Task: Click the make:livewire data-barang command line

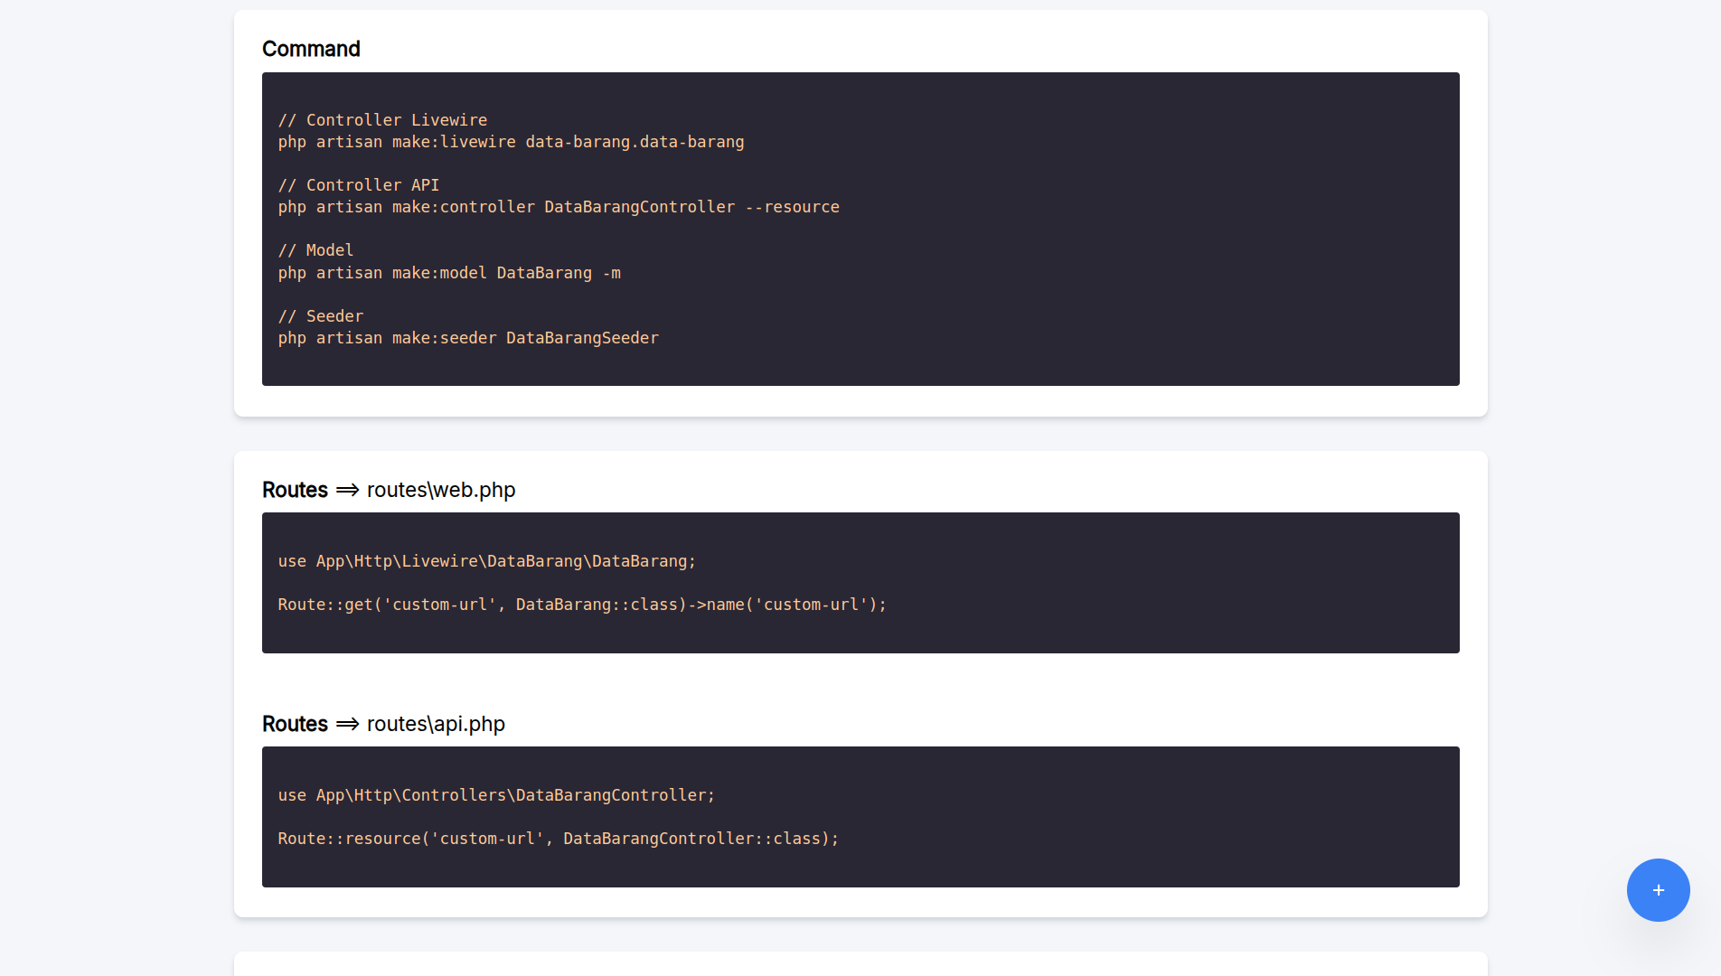Action: pyautogui.click(x=511, y=142)
